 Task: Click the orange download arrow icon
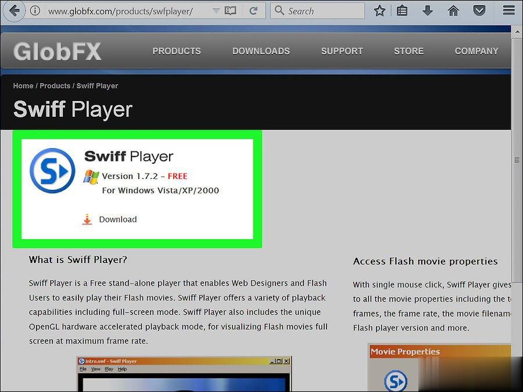pyautogui.click(x=87, y=220)
